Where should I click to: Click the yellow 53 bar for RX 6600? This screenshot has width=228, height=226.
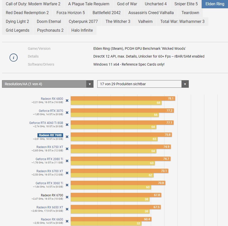click(x=106, y=223)
